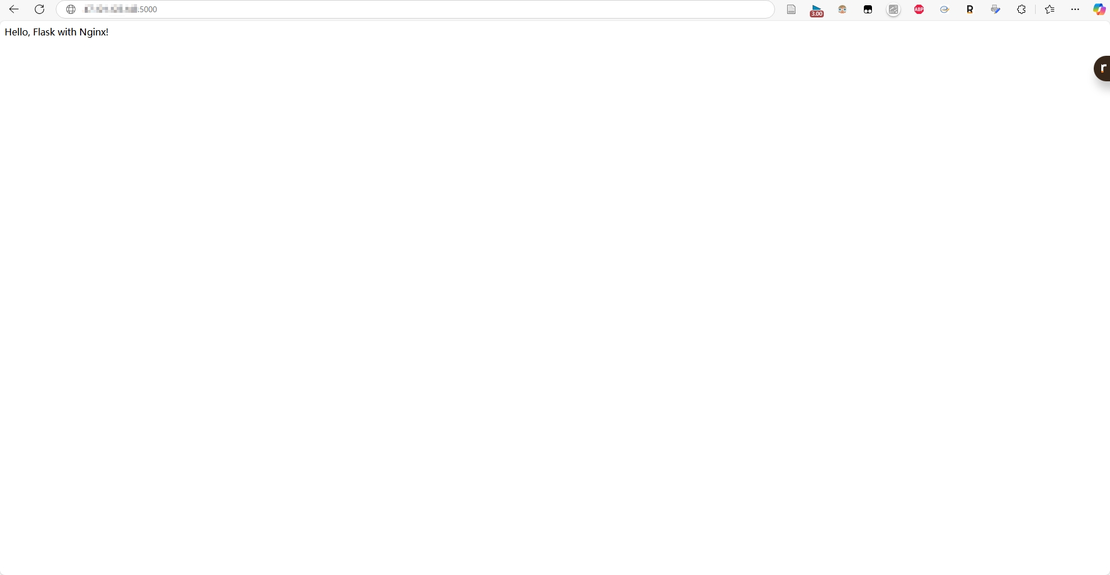Viewport: 1110px width, 575px height.
Task: Click the 'Hello, Flask with Nginx!' text
Action: (x=56, y=32)
